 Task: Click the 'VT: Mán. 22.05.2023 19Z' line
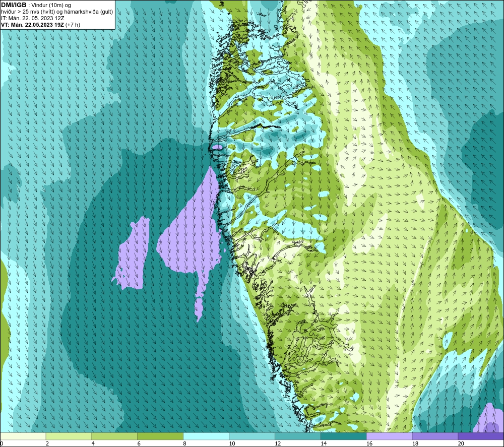(32, 25)
